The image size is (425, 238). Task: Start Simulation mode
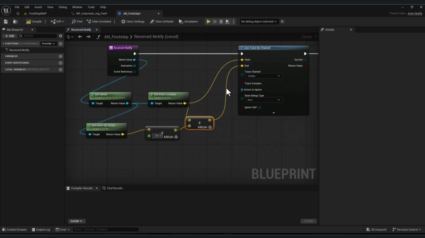click(x=188, y=22)
